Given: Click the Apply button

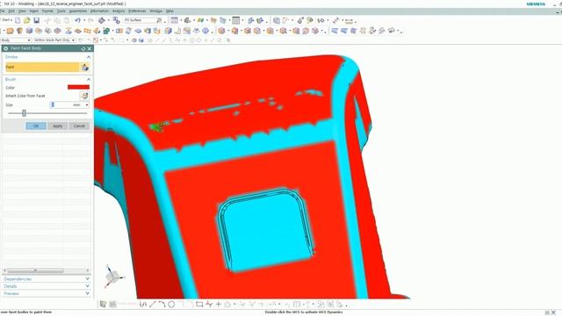Looking at the screenshot, I should tap(58, 126).
